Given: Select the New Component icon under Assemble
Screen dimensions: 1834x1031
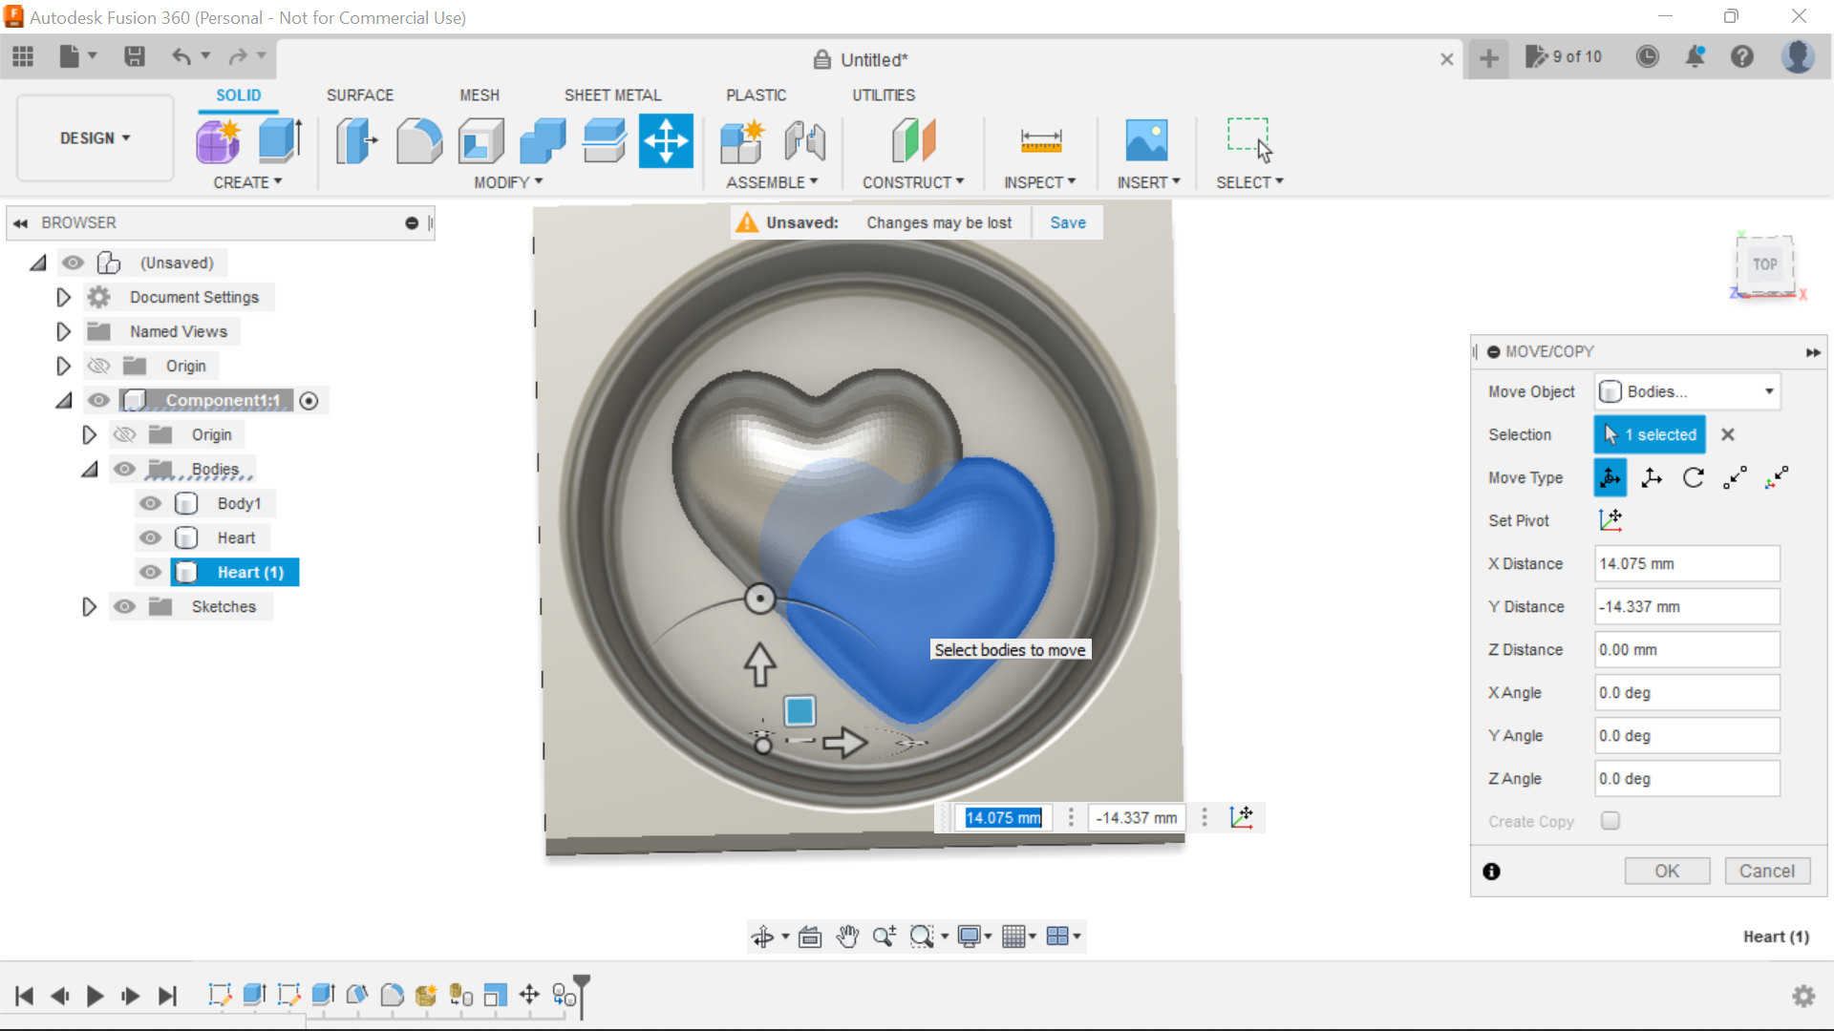Looking at the screenshot, I should click(742, 140).
